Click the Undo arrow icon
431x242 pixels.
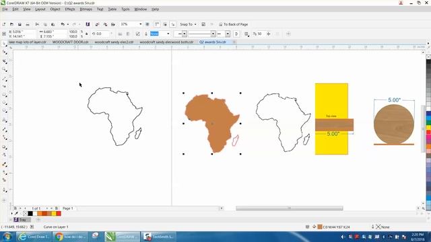[x=63, y=24]
